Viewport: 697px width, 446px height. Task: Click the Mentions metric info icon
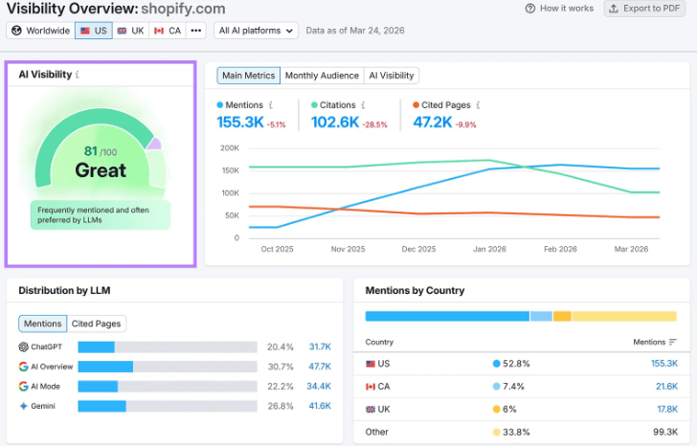271,105
